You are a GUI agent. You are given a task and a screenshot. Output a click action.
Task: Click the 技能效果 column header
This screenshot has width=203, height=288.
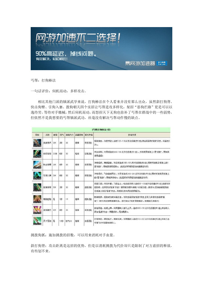(x=132, y=135)
